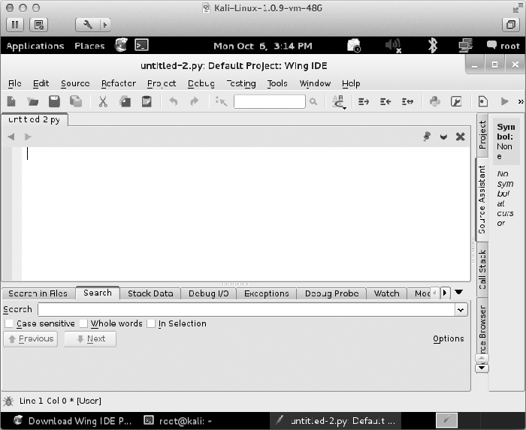
Task: Cut selection with the scissors icon
Action: (103, 101)
